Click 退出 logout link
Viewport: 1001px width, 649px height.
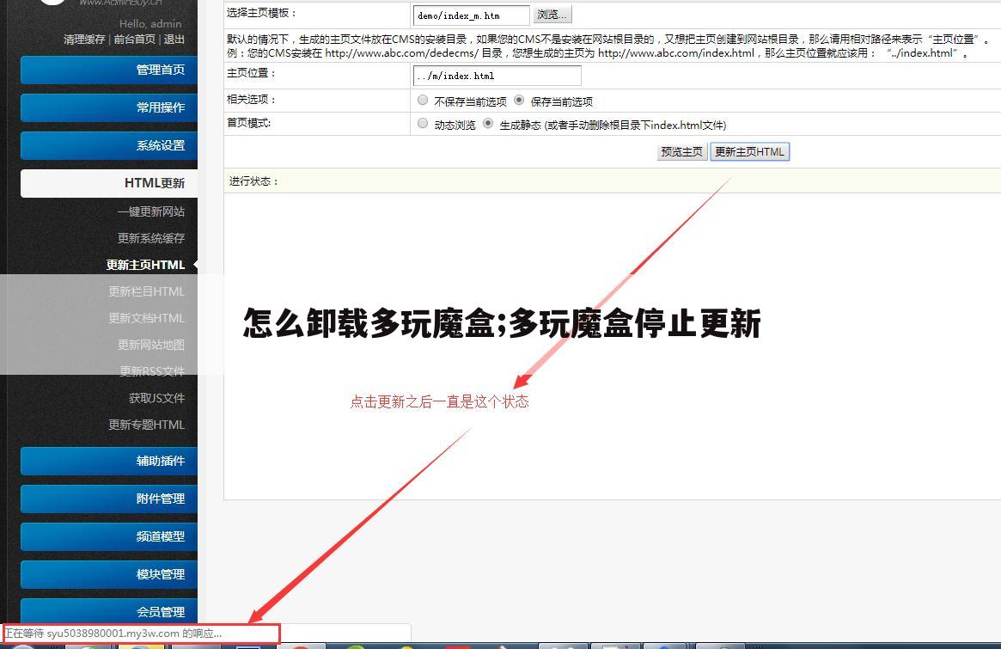click(x=174, y=39)
